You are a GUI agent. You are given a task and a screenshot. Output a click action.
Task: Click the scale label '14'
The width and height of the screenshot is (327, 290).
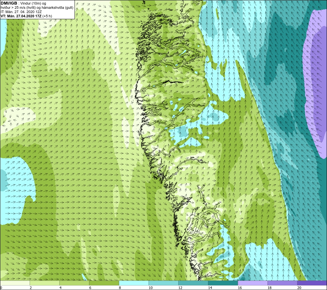[x=210, y=288]
